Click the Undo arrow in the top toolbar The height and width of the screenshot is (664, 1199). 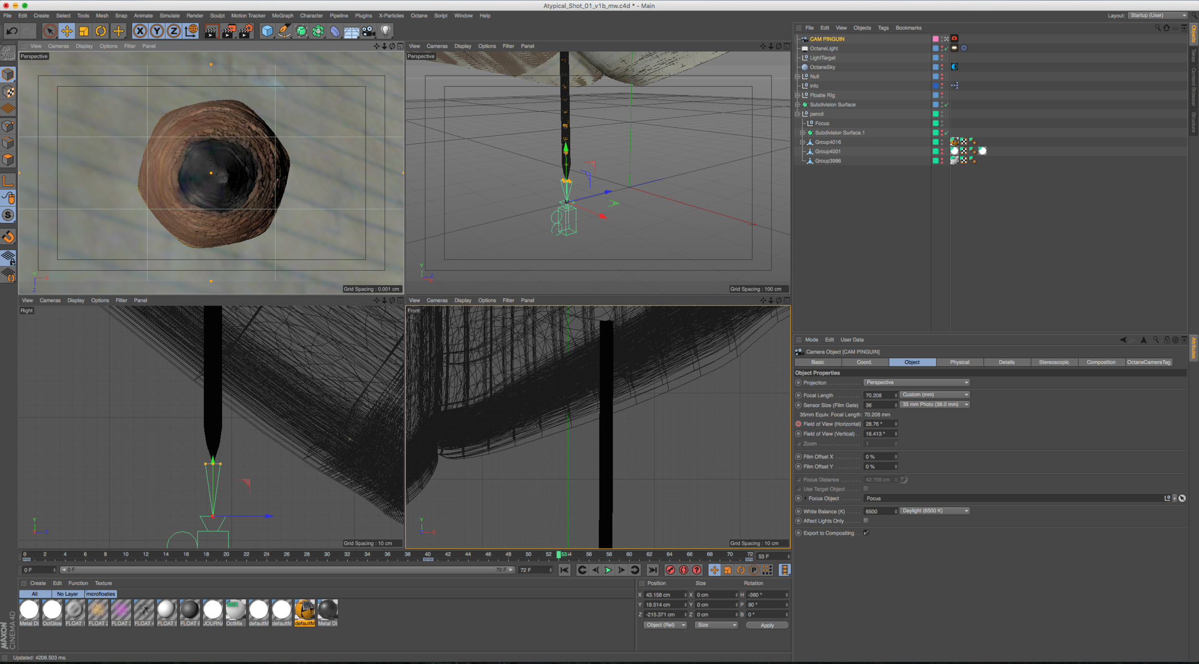[x=12, y=31]
